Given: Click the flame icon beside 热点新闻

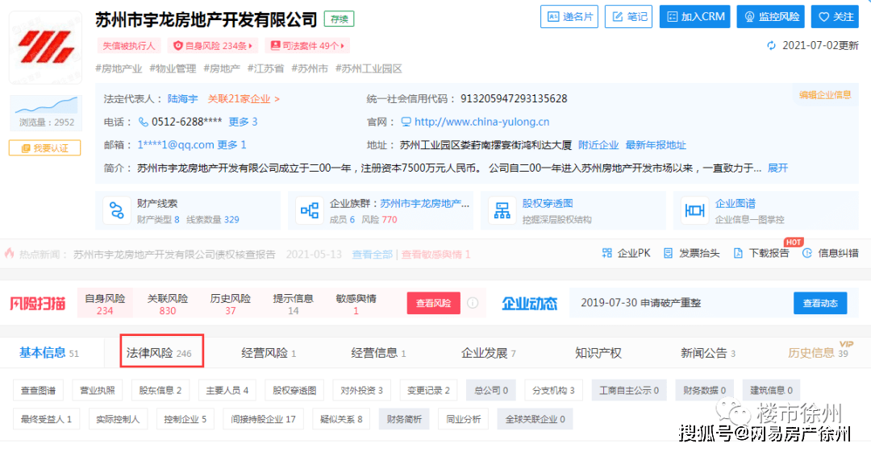Looking at the screenshot, I should coord(10,253).
